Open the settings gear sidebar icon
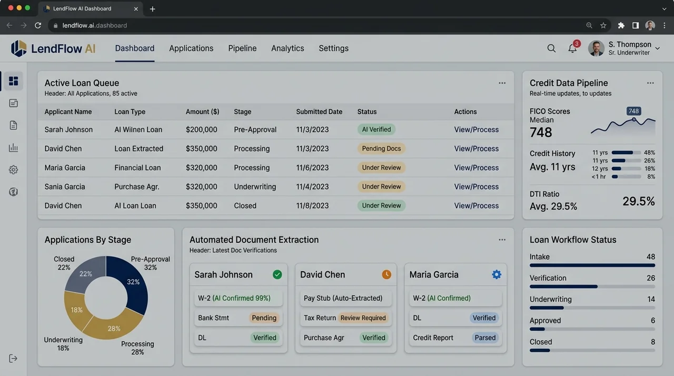This screenshot has width=674, height=376. [14, 170]
